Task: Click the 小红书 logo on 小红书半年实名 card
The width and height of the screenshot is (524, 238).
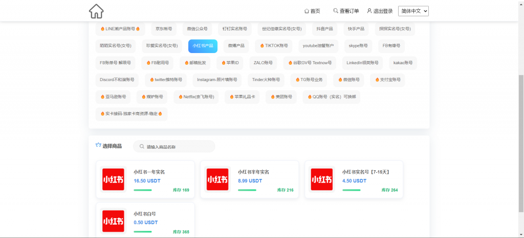Action: (217, 179)
